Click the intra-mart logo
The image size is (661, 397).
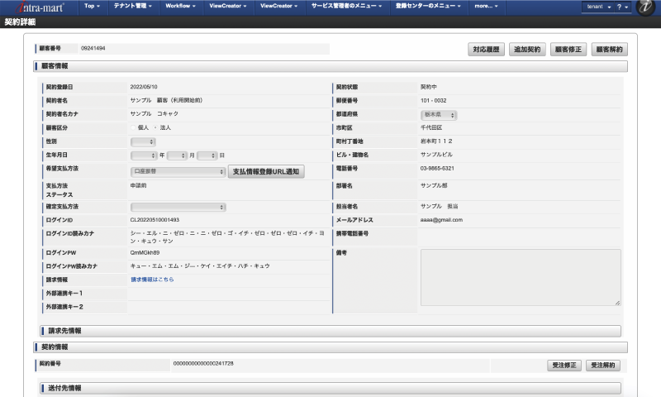[39, 7]
